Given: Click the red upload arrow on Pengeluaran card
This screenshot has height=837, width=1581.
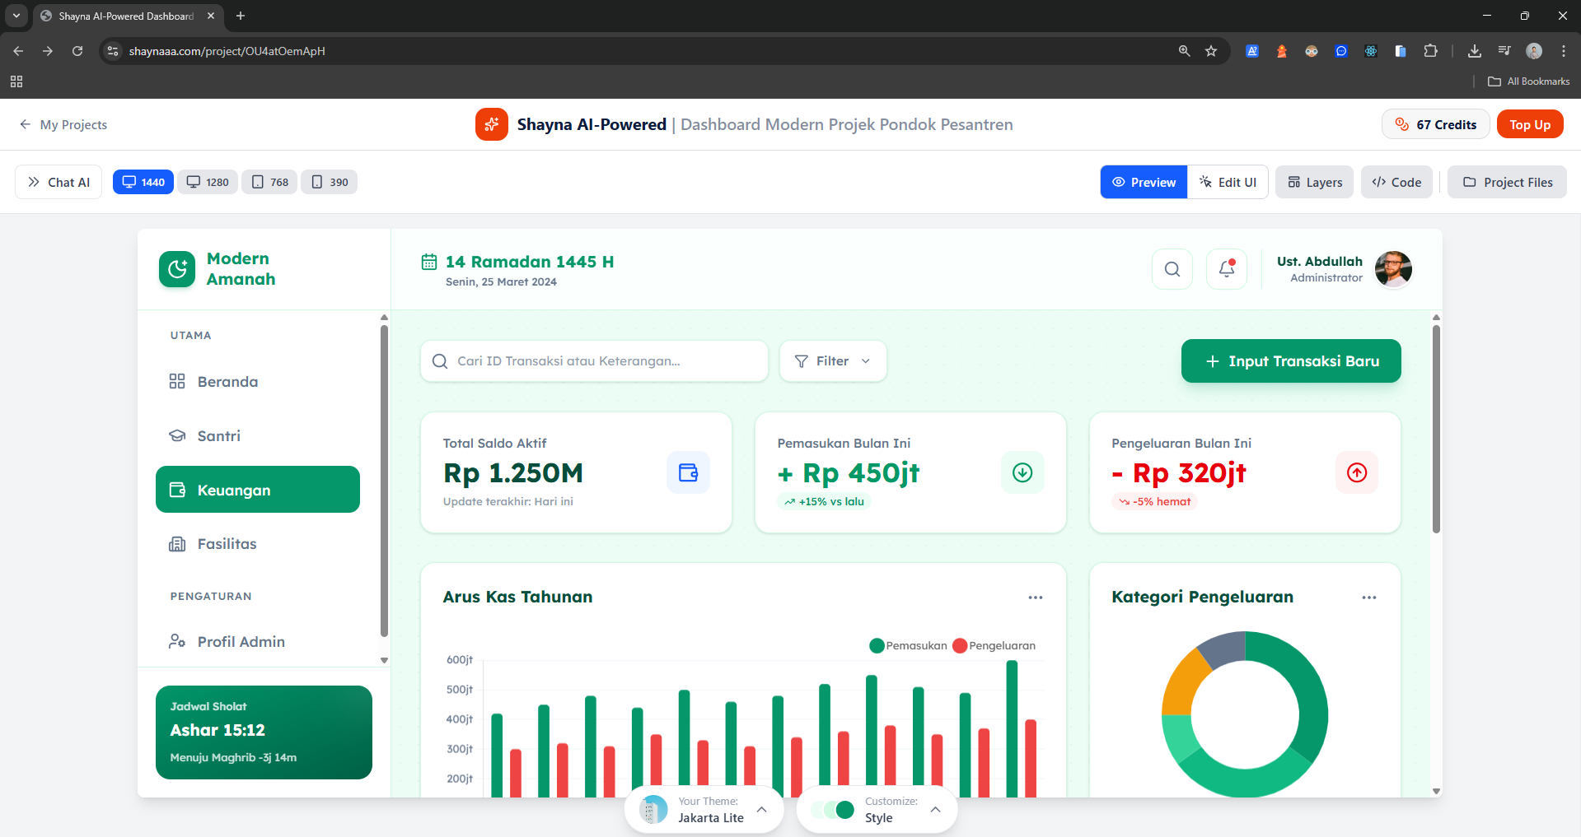Looking at the screenshot, I should tap(1356, 472).
